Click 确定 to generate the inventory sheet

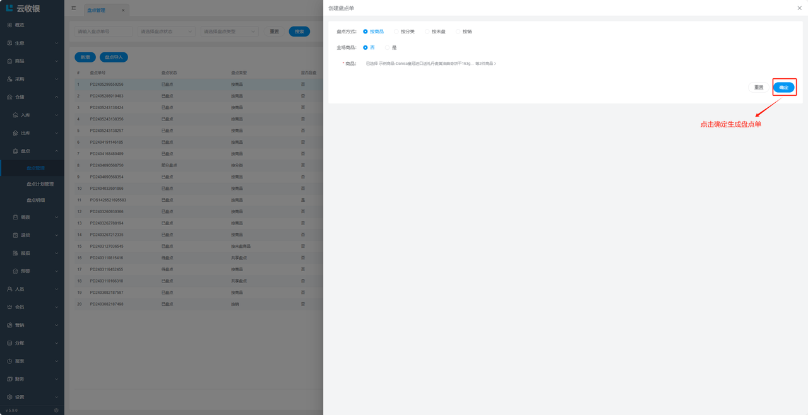click(783, 88)
